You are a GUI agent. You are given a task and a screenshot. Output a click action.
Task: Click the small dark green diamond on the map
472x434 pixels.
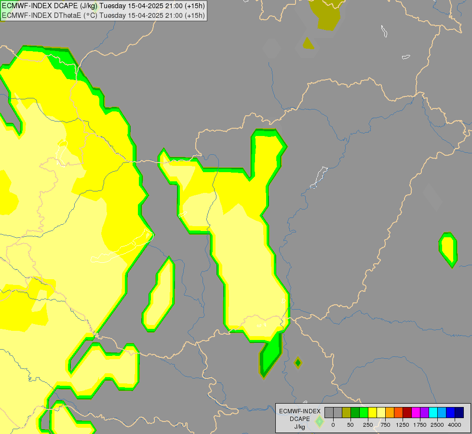coord(298,363)
